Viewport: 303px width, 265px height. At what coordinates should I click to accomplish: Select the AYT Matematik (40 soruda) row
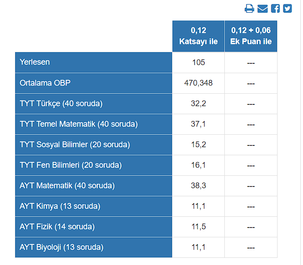[x=67, y=186]
